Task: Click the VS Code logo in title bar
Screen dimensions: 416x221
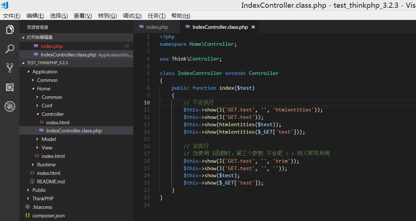Action: [x=4, y=5]
